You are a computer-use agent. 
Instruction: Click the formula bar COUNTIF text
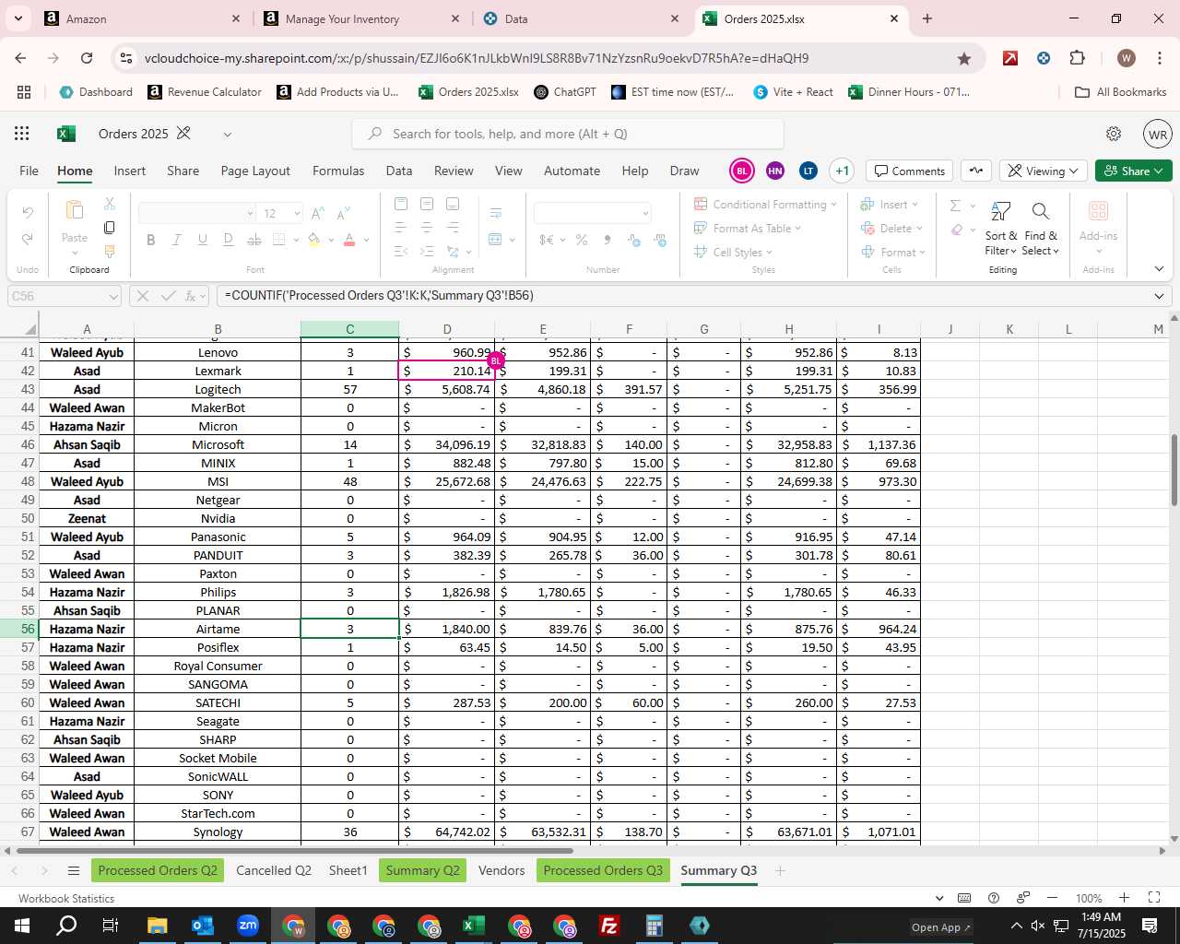point(379,296)
